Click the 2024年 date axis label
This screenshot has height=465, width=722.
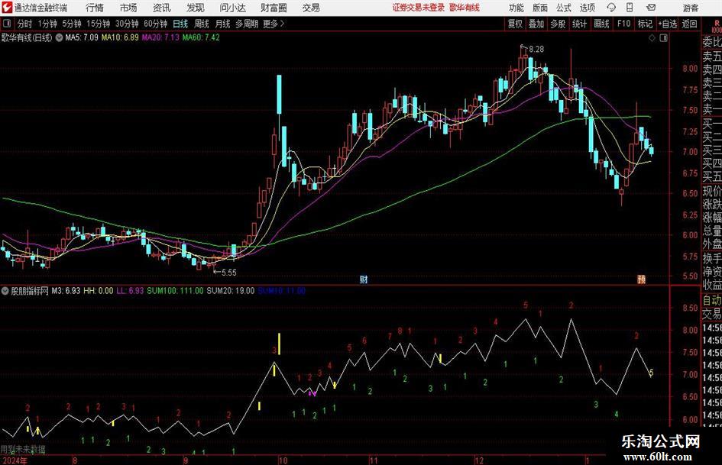(x=15, y=460)
